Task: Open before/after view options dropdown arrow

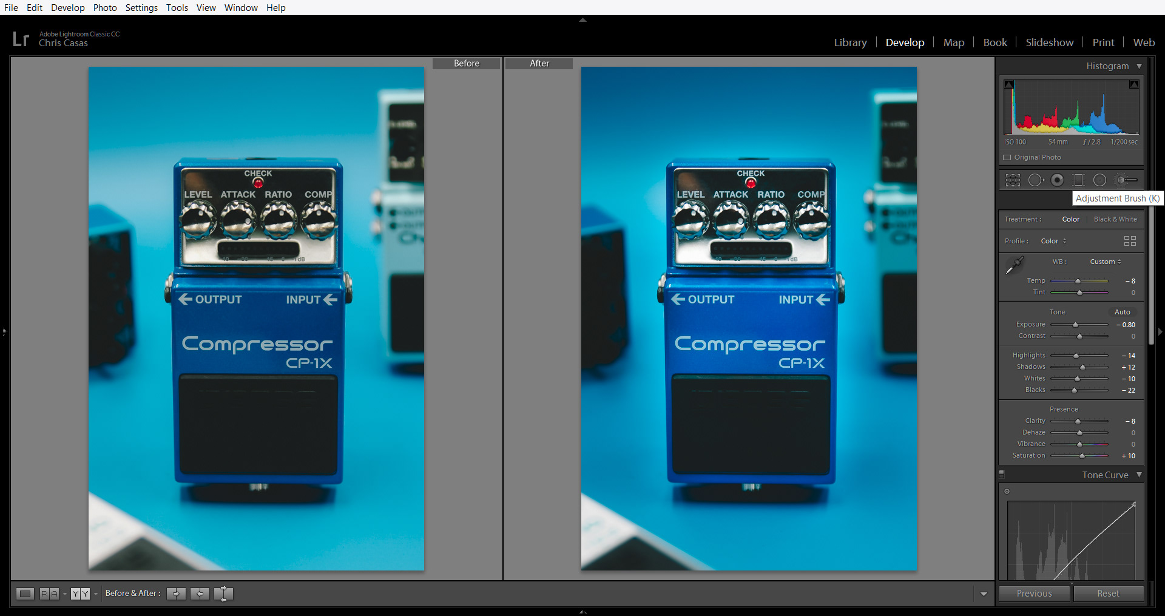Action: [x=95, y=594]
